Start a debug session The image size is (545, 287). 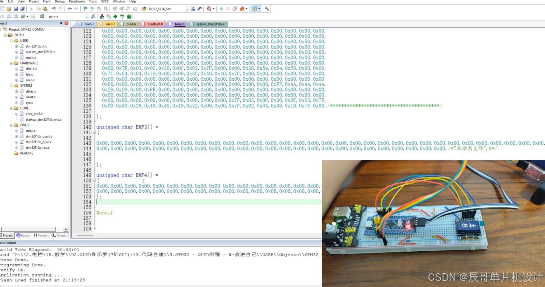pyautogui.click(x=209, y=9)
